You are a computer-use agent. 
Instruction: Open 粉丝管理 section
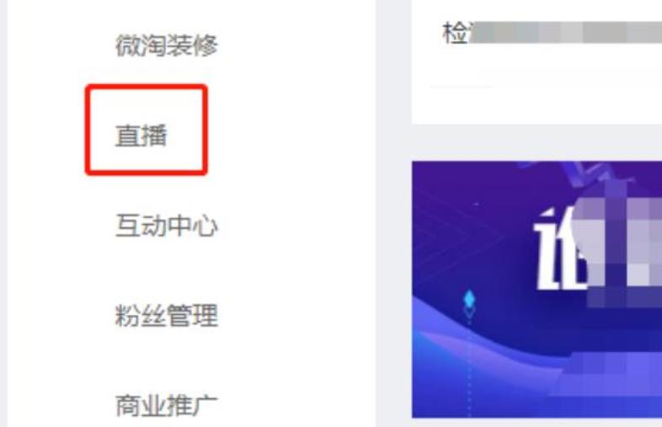(x=167, y=315)
